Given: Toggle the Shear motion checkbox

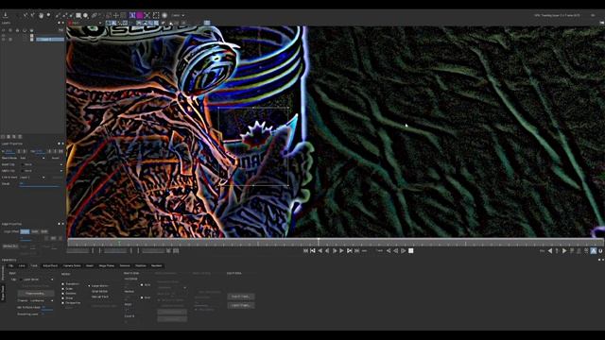Looking at the screenshot, I should point(63,298).
